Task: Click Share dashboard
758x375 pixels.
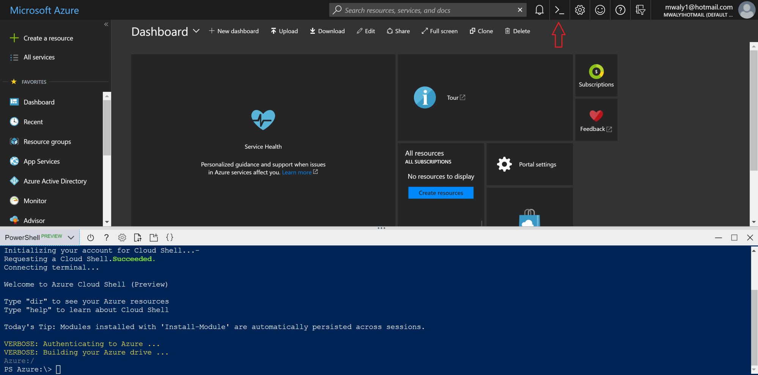Action: pos(398,31)
